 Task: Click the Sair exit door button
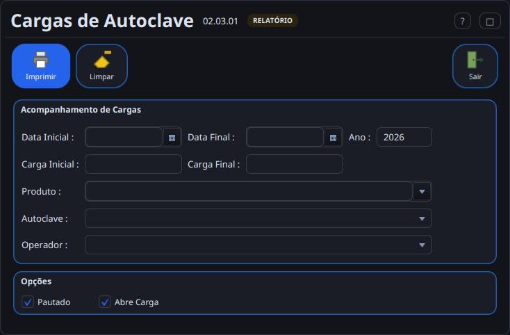[x=475, y=66]
